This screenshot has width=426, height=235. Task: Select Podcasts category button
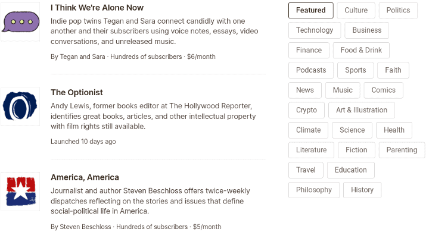click(311, 70)
